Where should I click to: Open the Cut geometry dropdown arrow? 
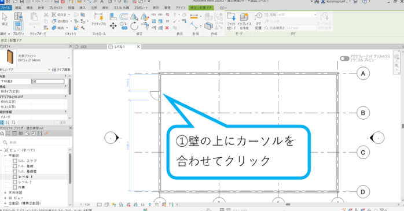point(71,21)
